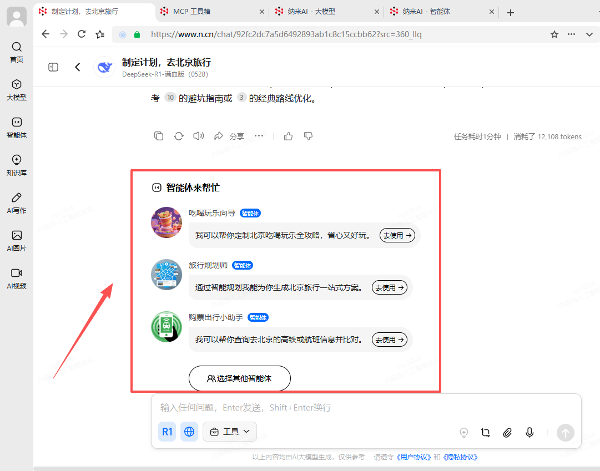Screen dimensions: 600x471
Task: Click the lightbulb prompt icon
Action: (464, 433)
